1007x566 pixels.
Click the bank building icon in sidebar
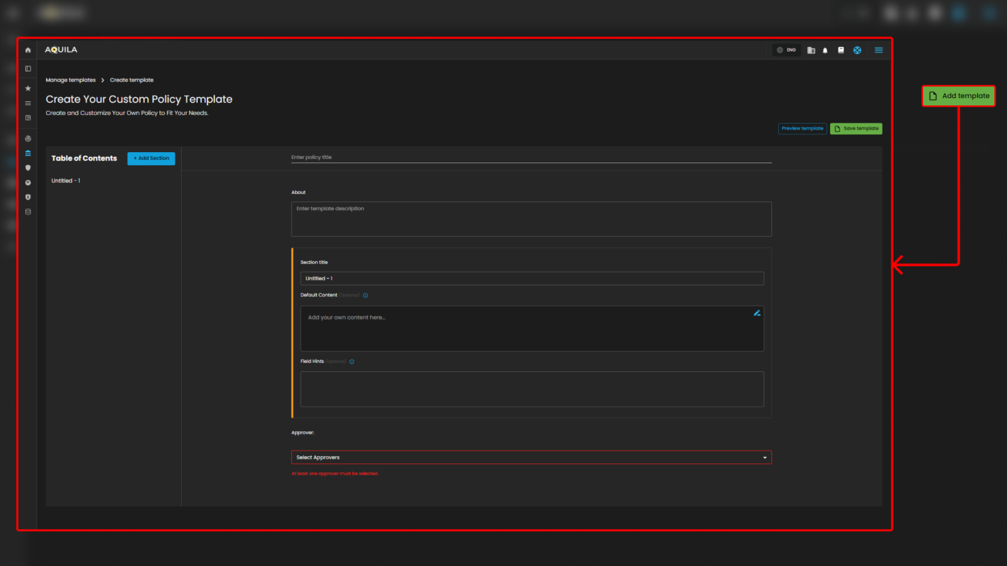(x=28, y=153)
